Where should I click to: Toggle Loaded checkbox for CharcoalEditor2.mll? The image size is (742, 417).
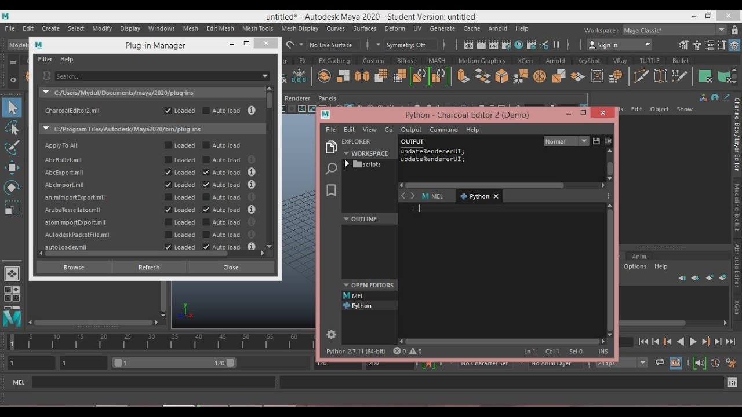tap(168, 111)
